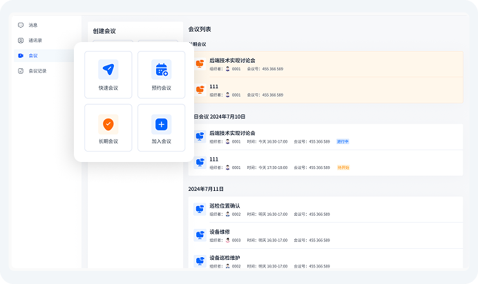Open long-term meeting 后端技术实现讨论会

point(329,64)
